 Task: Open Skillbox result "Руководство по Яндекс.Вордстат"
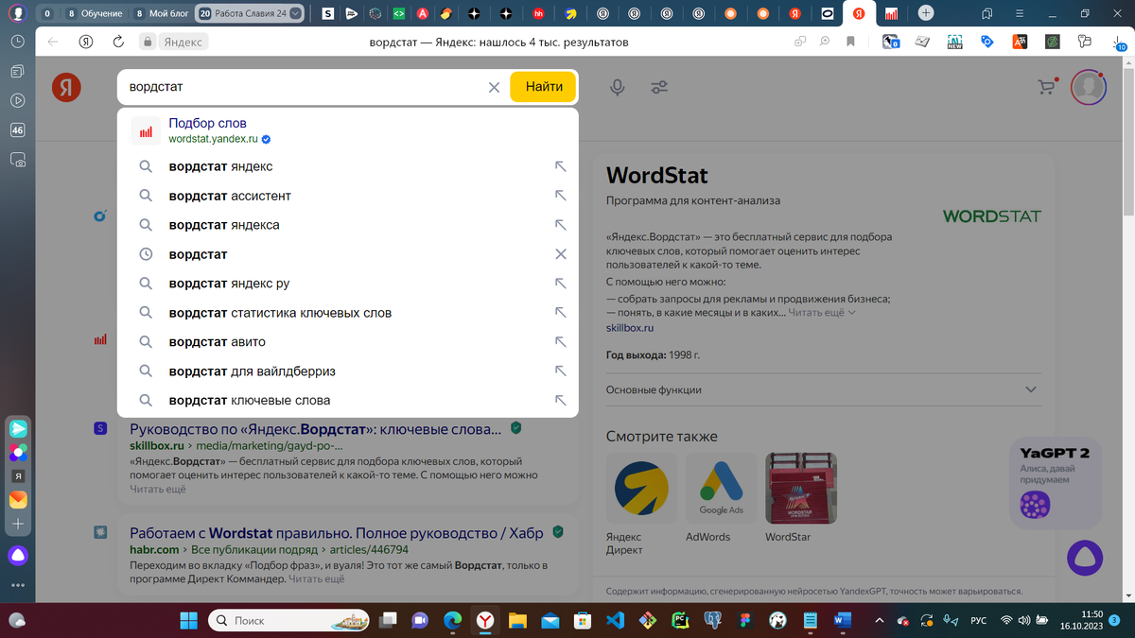316,429
